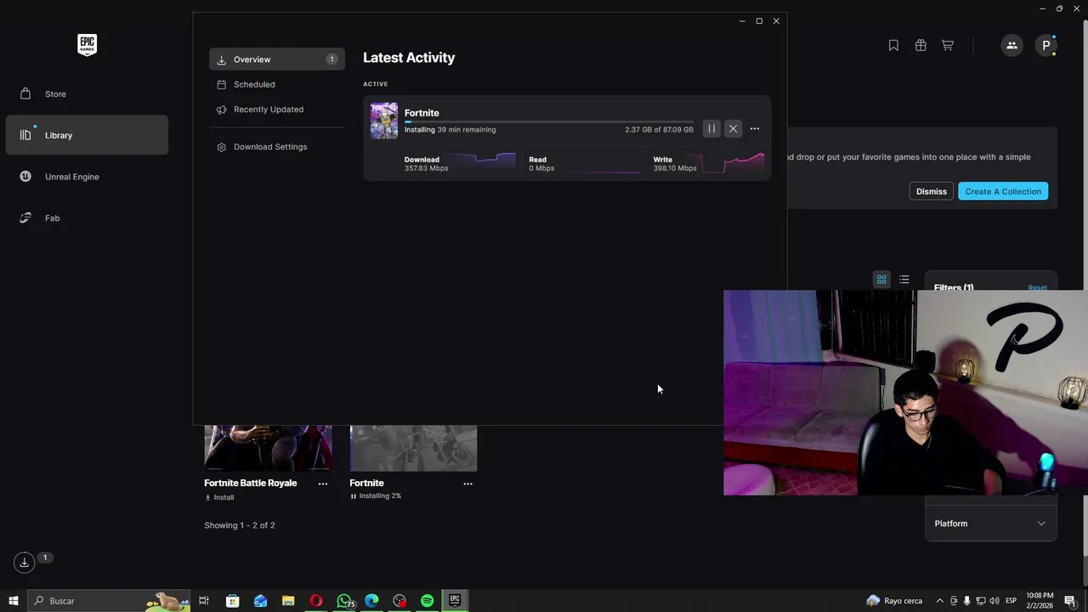Click the Fortnite install progress bar

click(x=548, y=122)
